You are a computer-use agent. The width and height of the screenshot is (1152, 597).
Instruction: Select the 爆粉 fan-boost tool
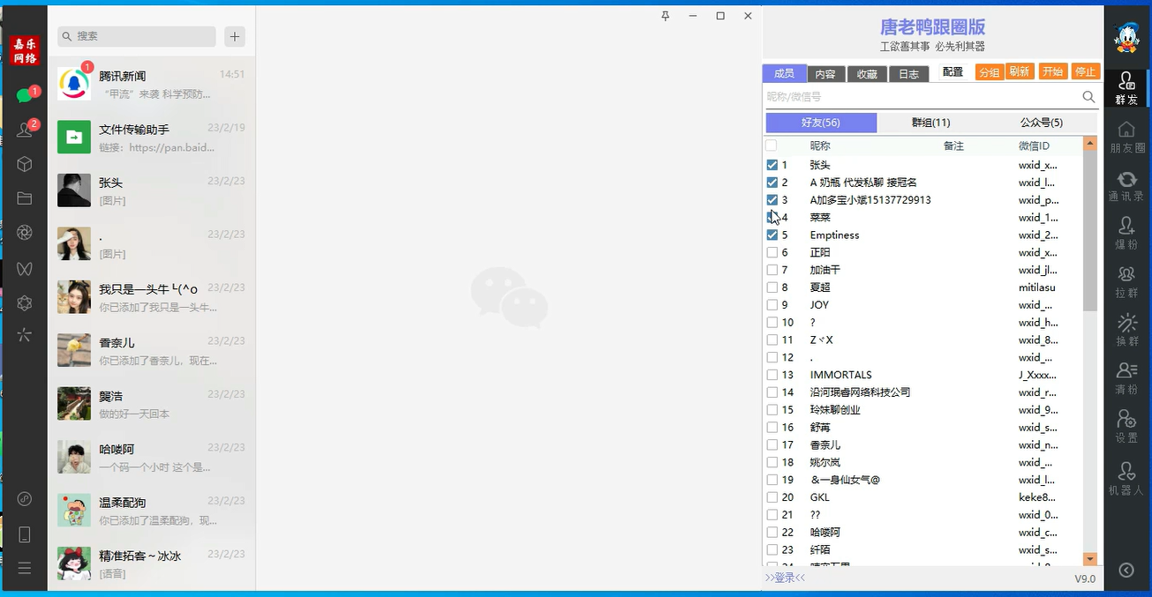coord(1126,234)
